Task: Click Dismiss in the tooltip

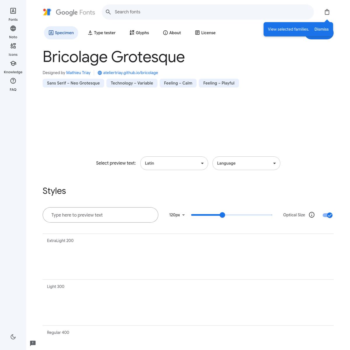Action: [321, 29]
